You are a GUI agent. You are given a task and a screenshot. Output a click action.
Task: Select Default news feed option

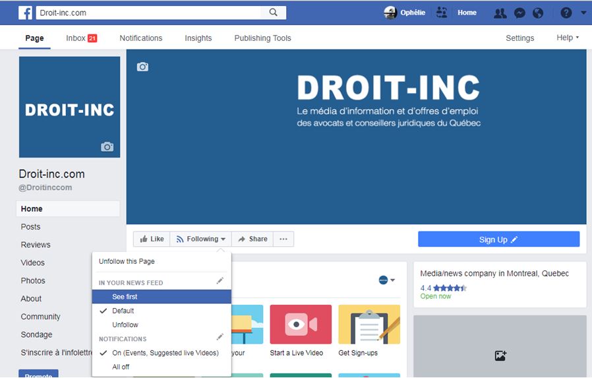point(123,311)
